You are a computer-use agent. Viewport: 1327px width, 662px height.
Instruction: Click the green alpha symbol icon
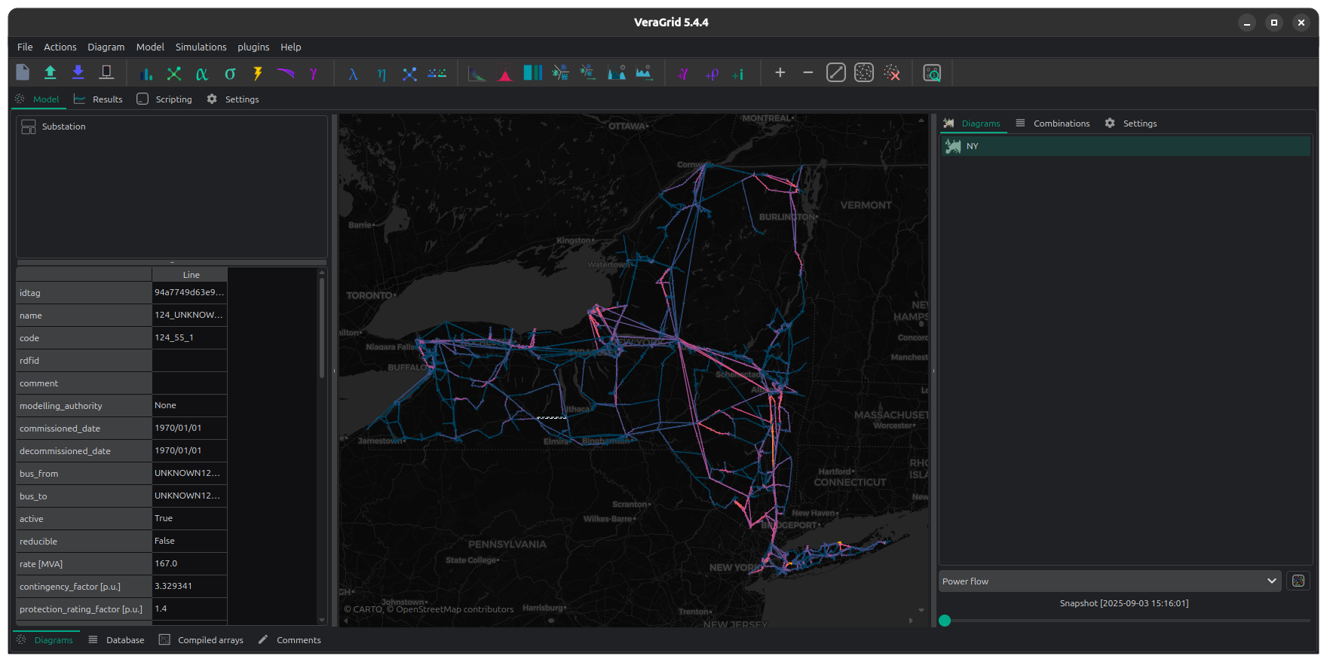click(x=201, y=74)
